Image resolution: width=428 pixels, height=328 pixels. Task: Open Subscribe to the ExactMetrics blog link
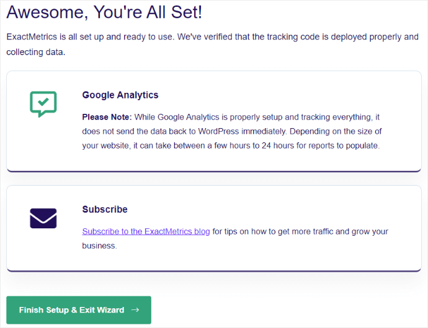(146, 231)
